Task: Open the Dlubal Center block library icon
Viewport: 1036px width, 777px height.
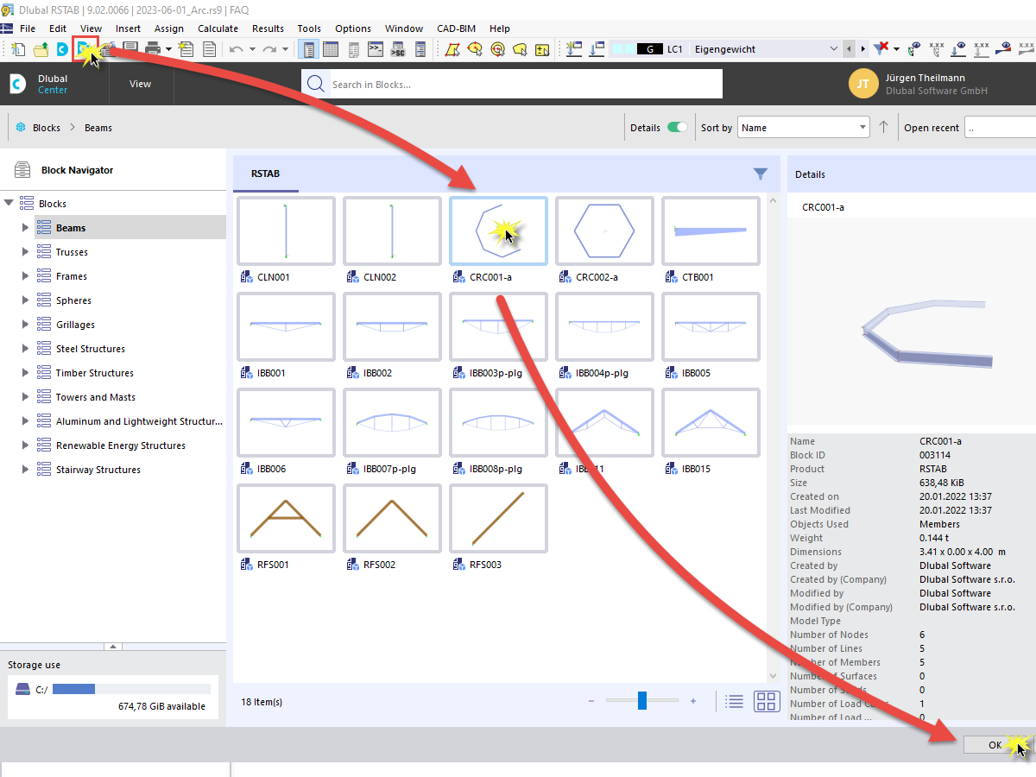Action: [84, 49]
